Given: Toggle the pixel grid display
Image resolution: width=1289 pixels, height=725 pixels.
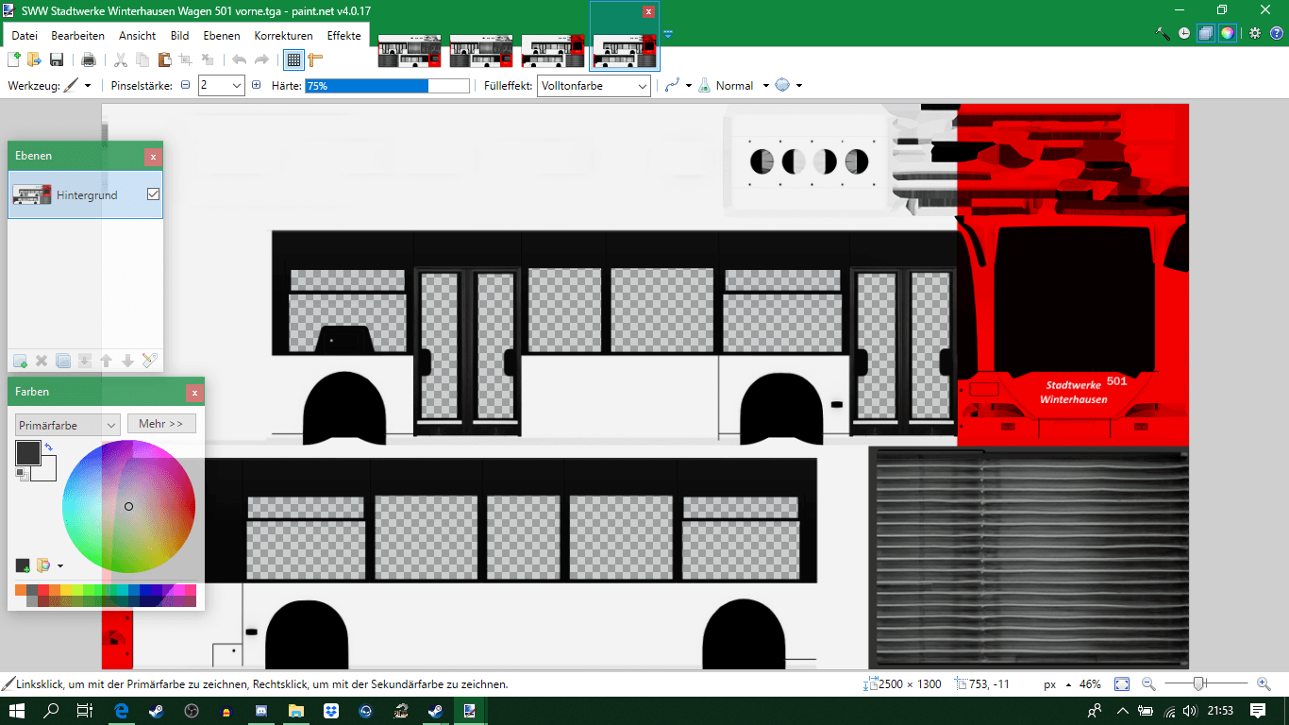Looking at the screenshot, I should coord(293,60).
